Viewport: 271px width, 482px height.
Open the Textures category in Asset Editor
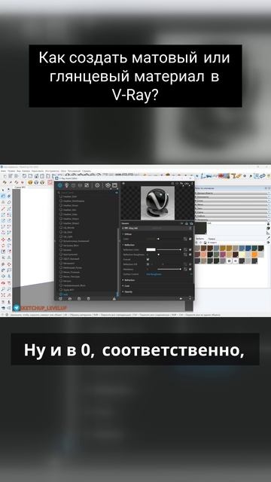(87, 185)
